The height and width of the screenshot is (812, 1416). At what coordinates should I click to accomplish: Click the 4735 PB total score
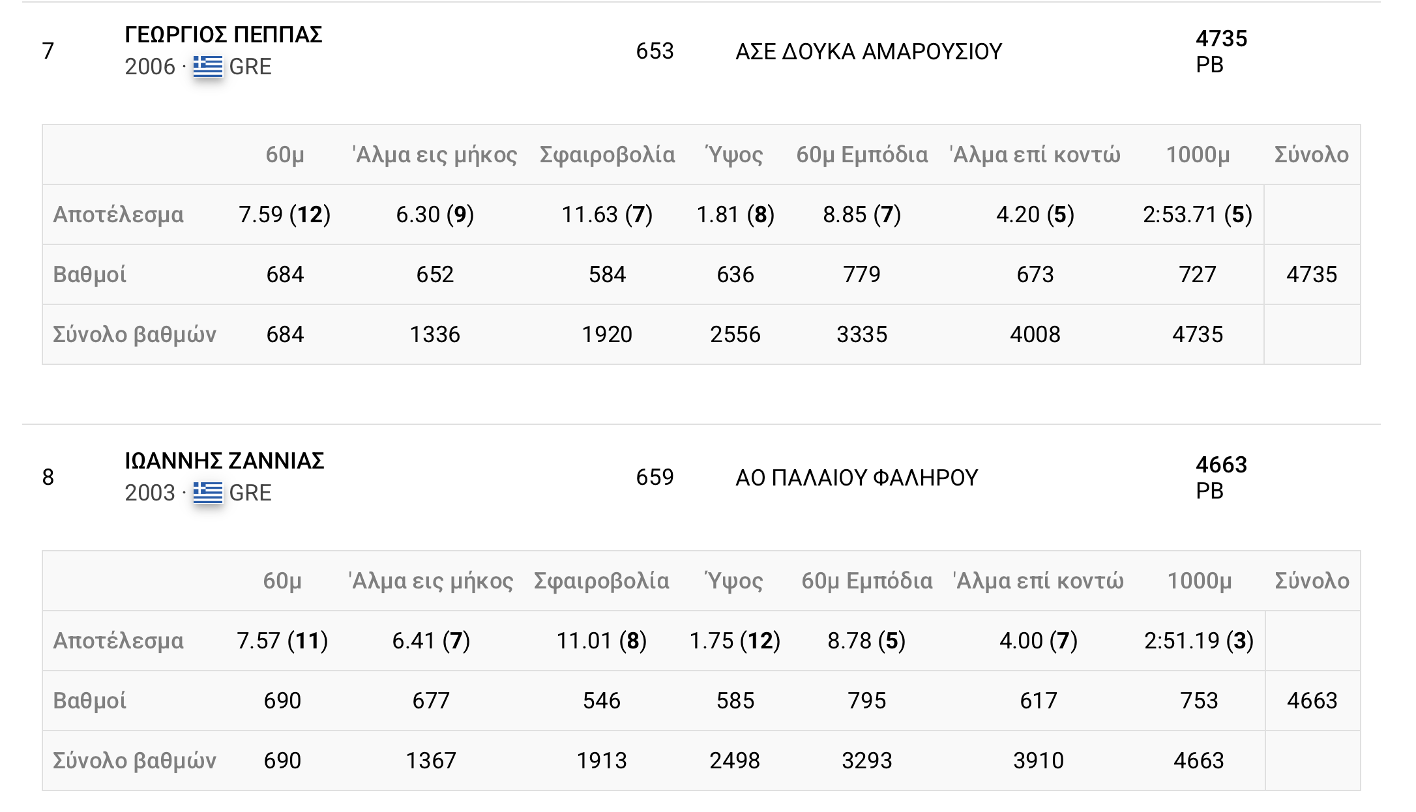[x=1221, y=51]
